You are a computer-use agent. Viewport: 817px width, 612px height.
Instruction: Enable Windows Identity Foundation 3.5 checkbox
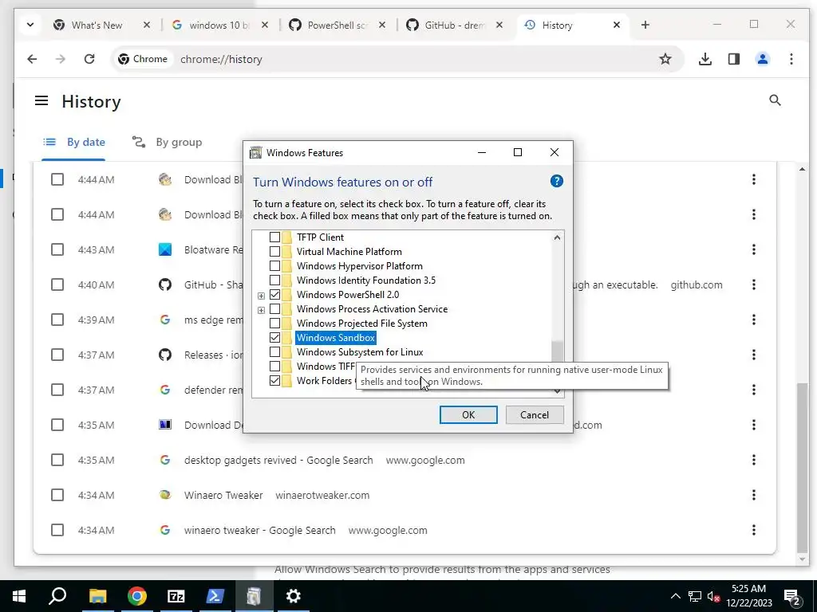coord(274,280)
